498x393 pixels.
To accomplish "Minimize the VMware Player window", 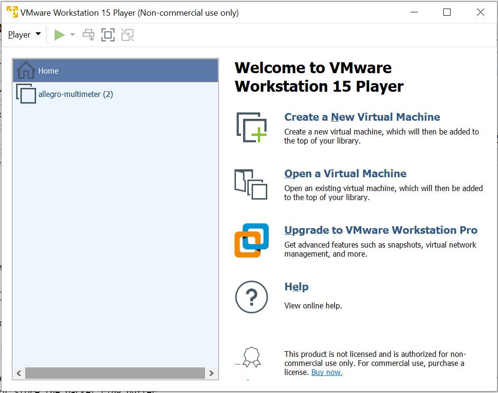I will (414, 12).
